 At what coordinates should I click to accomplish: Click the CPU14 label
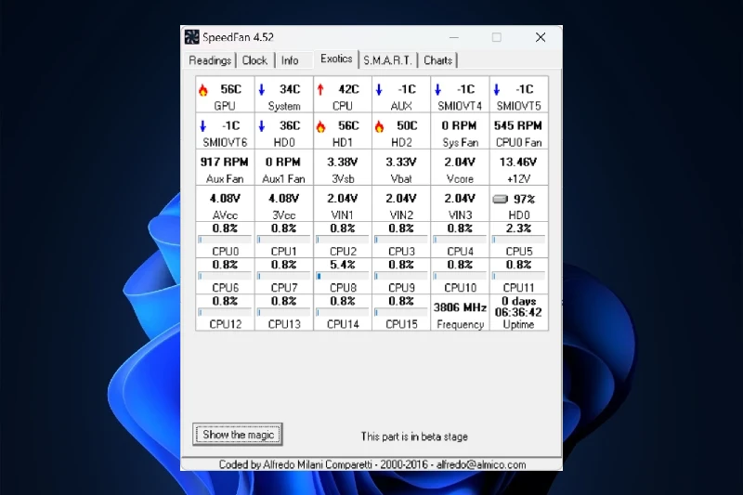[x=342, y=324]
